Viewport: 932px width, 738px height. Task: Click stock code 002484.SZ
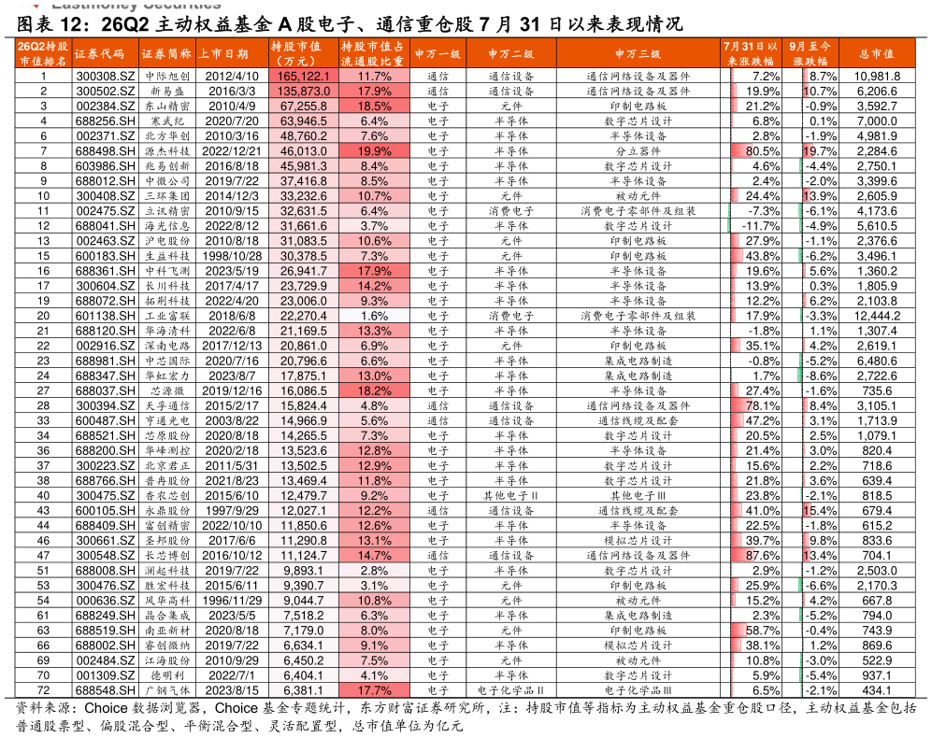106,660
